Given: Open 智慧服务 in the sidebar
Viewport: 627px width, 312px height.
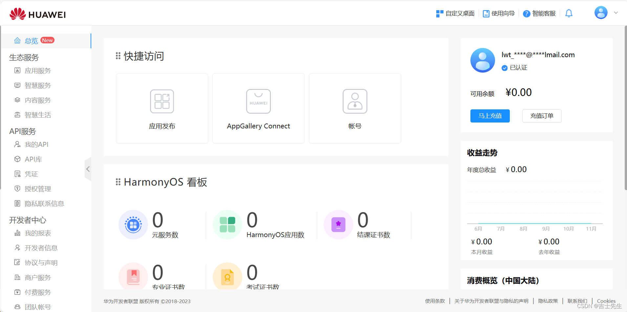Looking at the screenshot, I should pyautogui.click(x=38, y=85).
